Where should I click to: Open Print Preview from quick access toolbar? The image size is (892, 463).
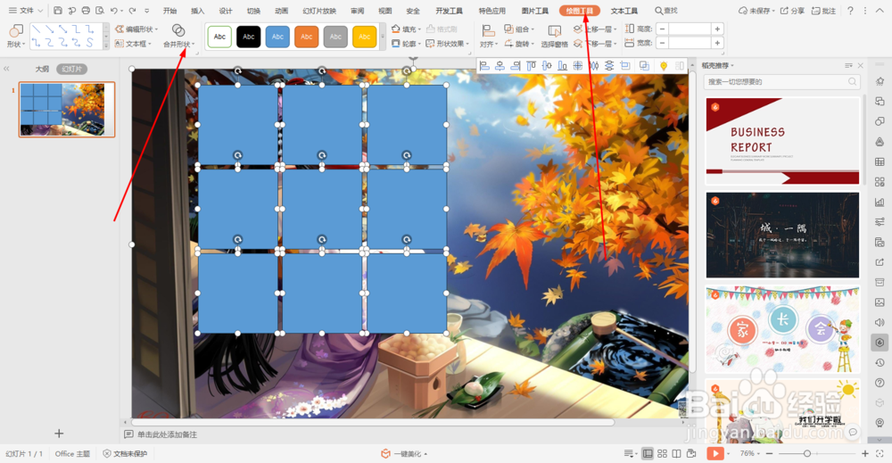pyautogui.click(x=100, y=10)
